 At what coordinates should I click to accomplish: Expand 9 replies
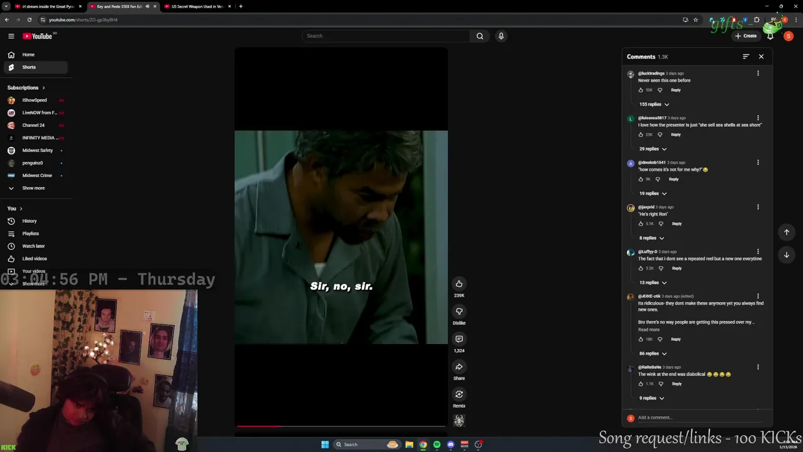tap(651, 398)
